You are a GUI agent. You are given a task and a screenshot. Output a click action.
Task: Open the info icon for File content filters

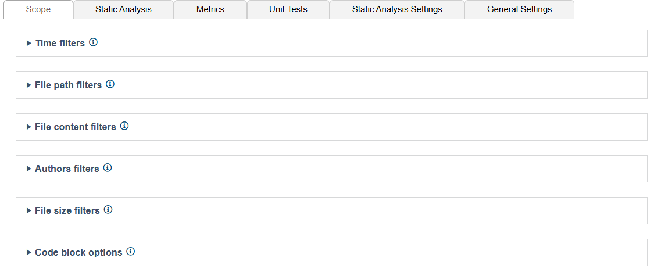coord(124,126)
